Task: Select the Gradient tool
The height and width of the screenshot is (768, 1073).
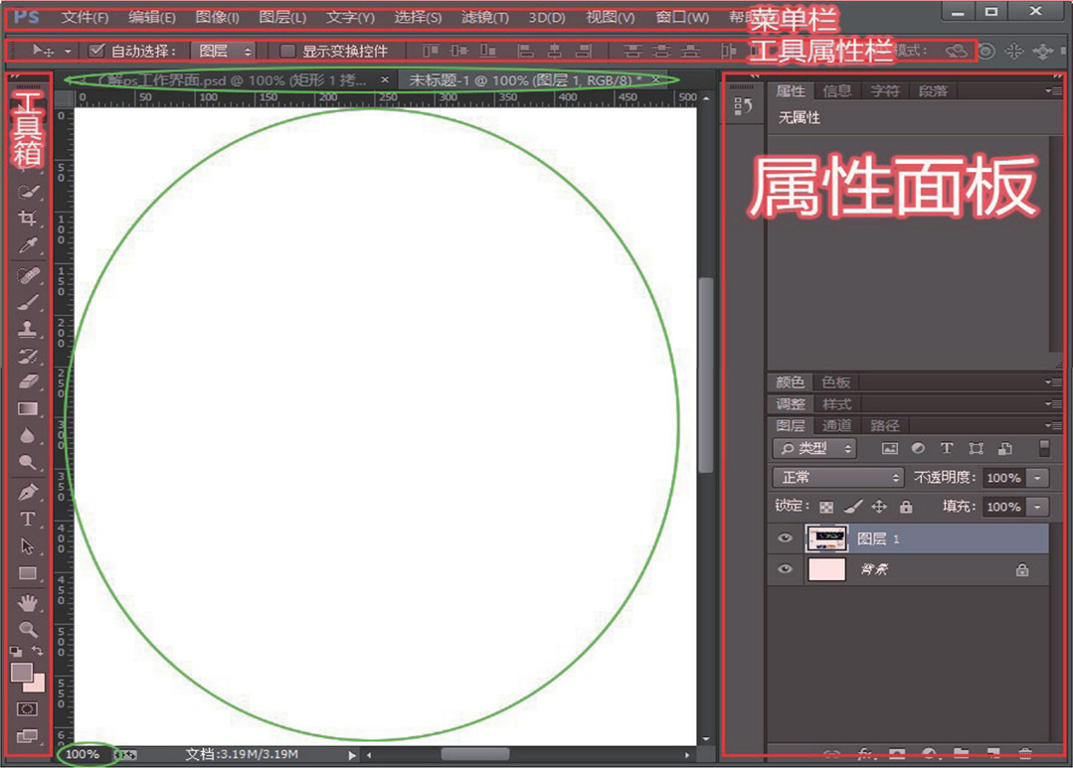Action: (x=28, y=409)
